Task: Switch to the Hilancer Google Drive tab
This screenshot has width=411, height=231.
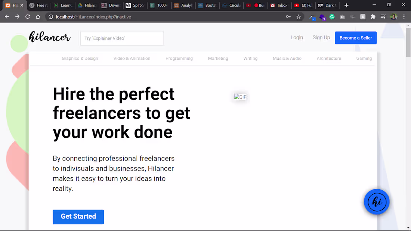Action: pyautogui.click(x=87, y=5)
